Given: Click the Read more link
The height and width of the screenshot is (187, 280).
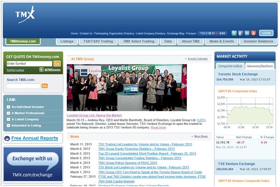Looking at the screenshot, I should pos(158,128).
